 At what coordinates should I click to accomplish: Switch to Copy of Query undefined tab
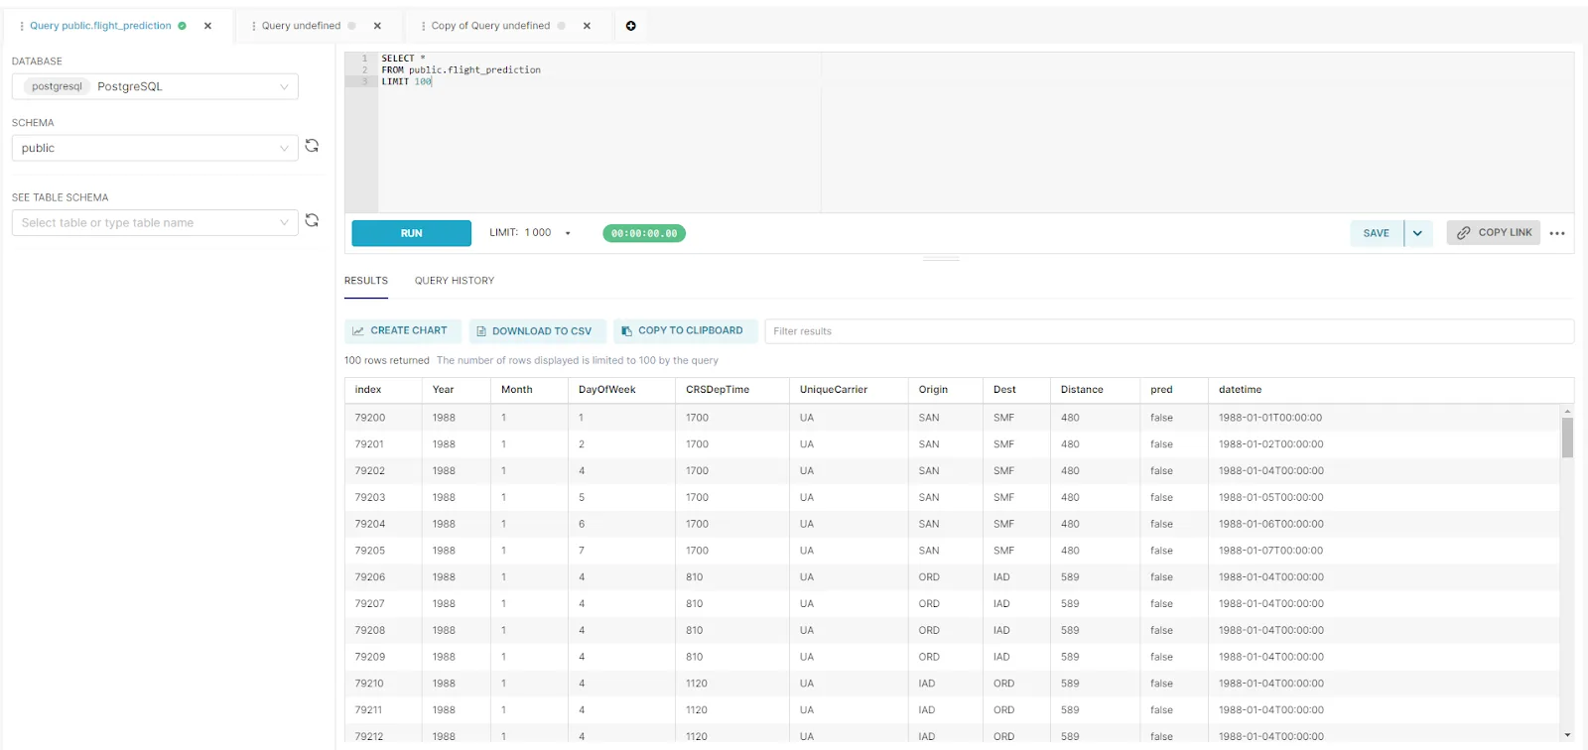[490, 26]
